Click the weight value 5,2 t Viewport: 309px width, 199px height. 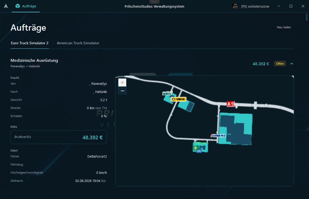[103, 100]
